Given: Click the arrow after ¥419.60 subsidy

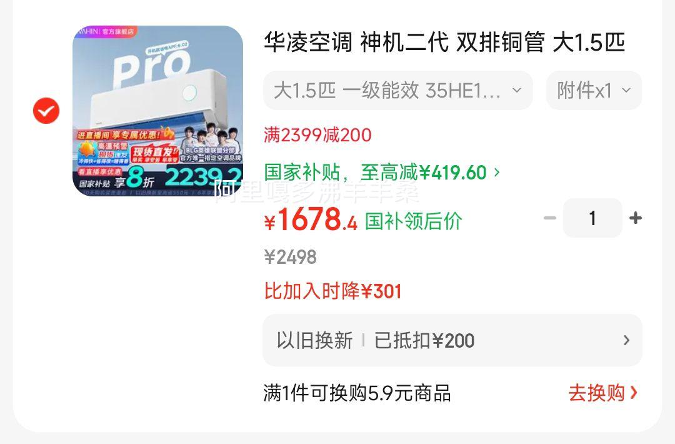Looking at the screenshot, I should pos(497,173).
